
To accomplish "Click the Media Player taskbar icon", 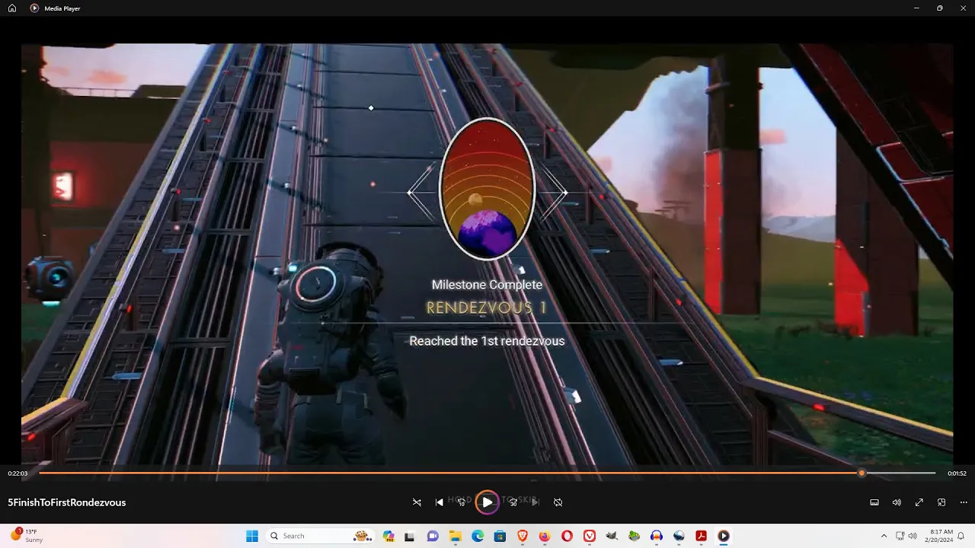I will [x=724, y=536].
